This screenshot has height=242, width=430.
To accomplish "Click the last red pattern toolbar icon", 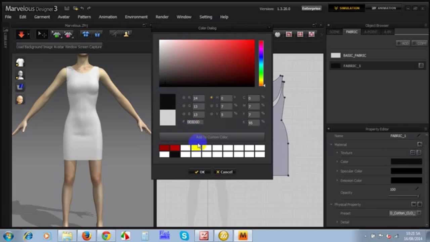I will [311, 34].
